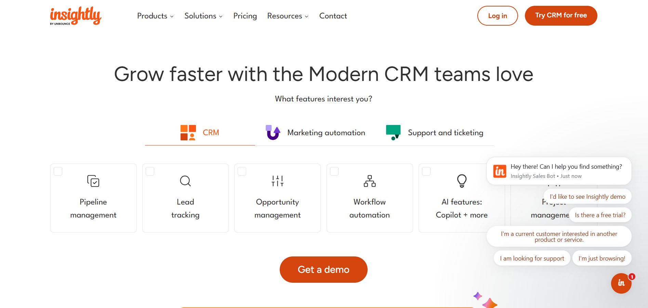Screen dimensions: 648x308
Task: Tick the Lead tracking checkbox
Action: coord(150,171)
